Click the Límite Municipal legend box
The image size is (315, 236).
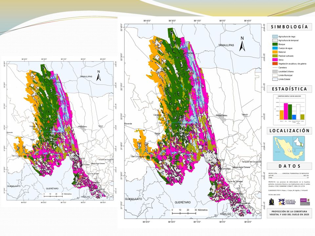point(275,75)
